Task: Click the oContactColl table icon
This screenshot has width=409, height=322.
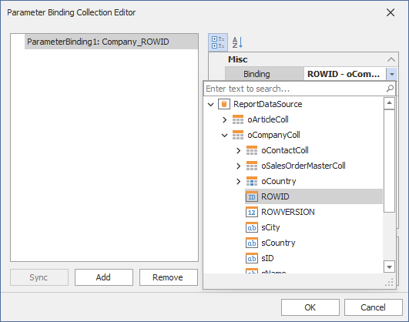Action: point(252,150)
